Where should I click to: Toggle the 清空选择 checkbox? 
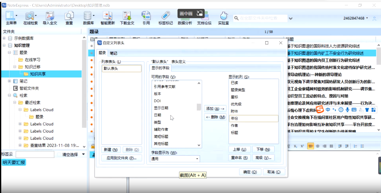tap(59, 155)
